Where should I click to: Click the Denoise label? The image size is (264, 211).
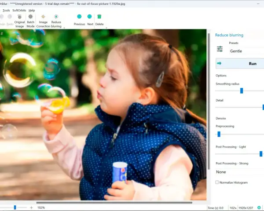(221, 118)
